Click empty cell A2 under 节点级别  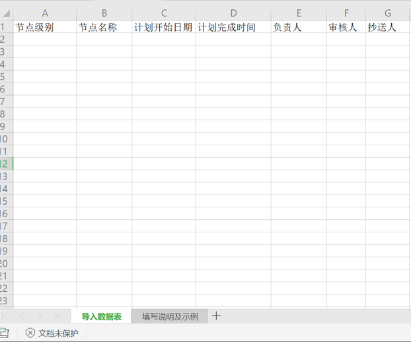coord(45,39)
